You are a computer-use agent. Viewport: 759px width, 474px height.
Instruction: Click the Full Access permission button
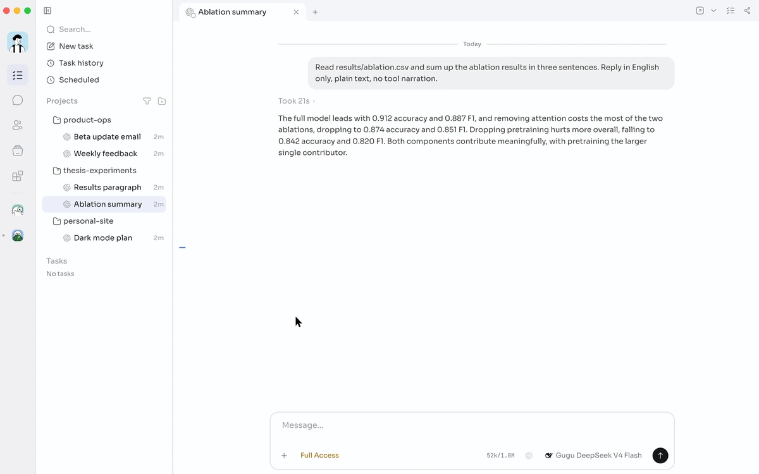tap(319, 455)
